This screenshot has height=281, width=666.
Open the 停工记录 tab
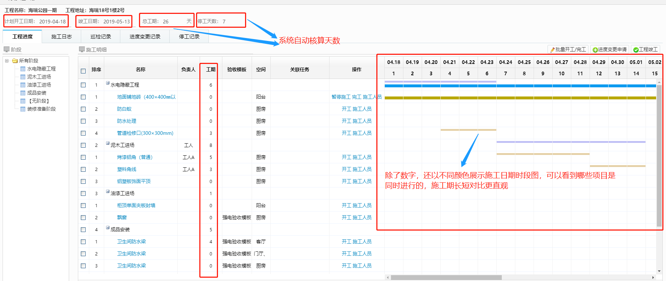click(189, 37)
